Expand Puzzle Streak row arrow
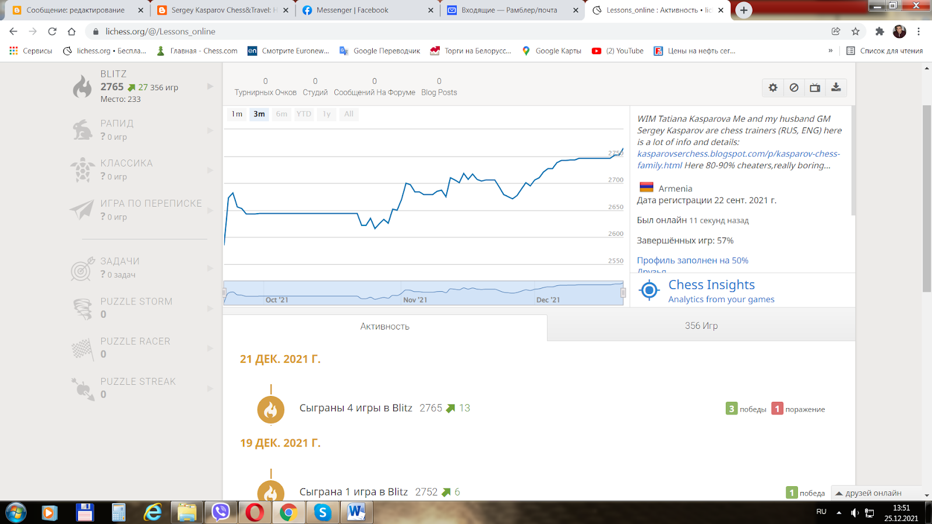 [x=210, y=389]
